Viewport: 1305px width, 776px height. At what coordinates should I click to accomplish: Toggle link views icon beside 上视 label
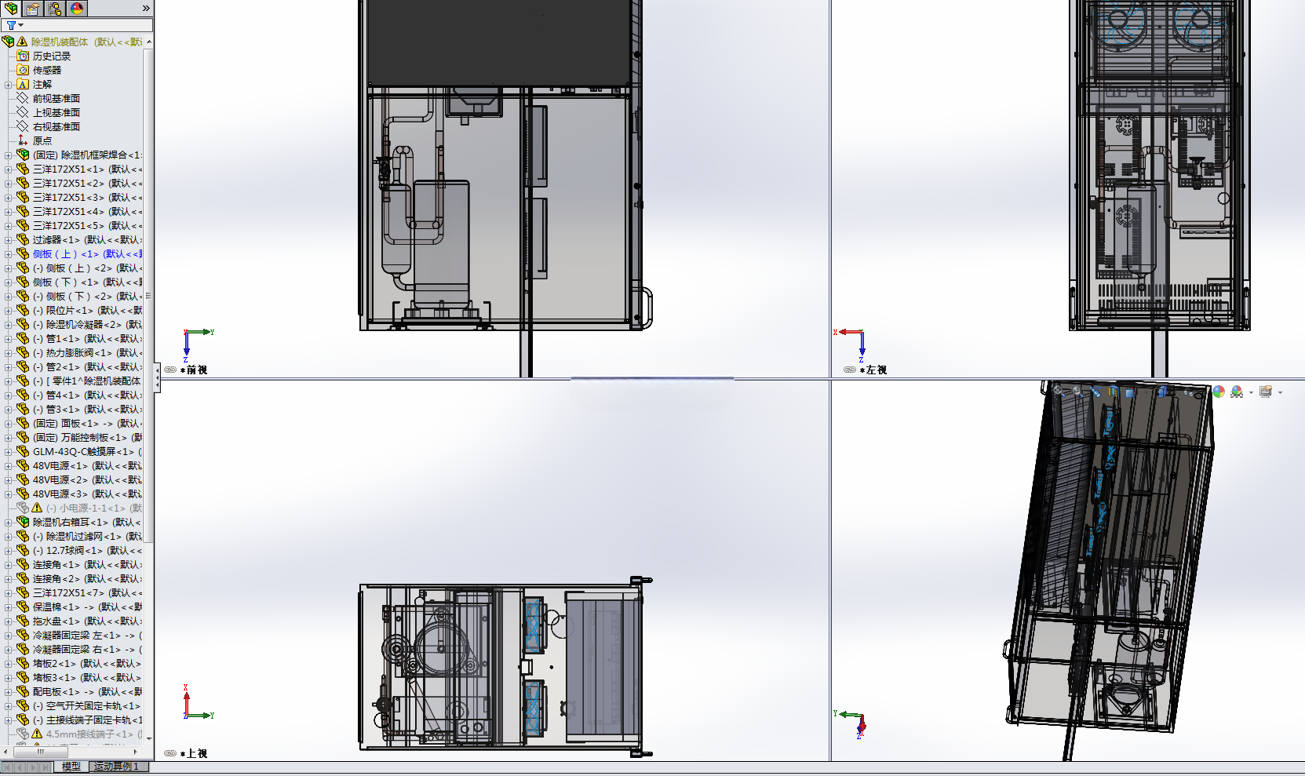170,753
